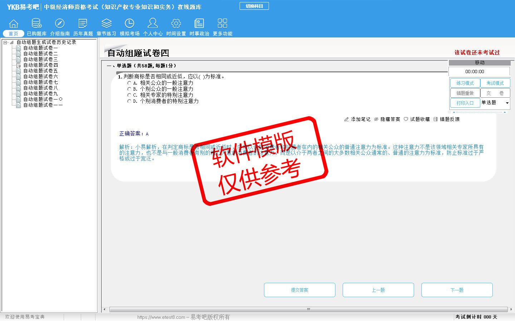Switch to 练习模式 tab
This screenshot has height=321, width=515.
tap(465, 83)
